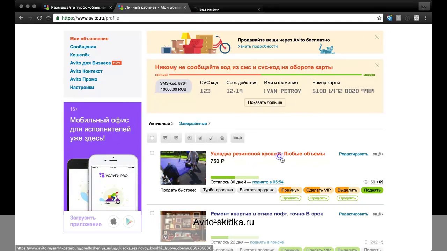Image resolution: width=447 pixels, height=251 pixels.
Task: Click the grey extension icon after translate
Action: [x=398, y=18]
